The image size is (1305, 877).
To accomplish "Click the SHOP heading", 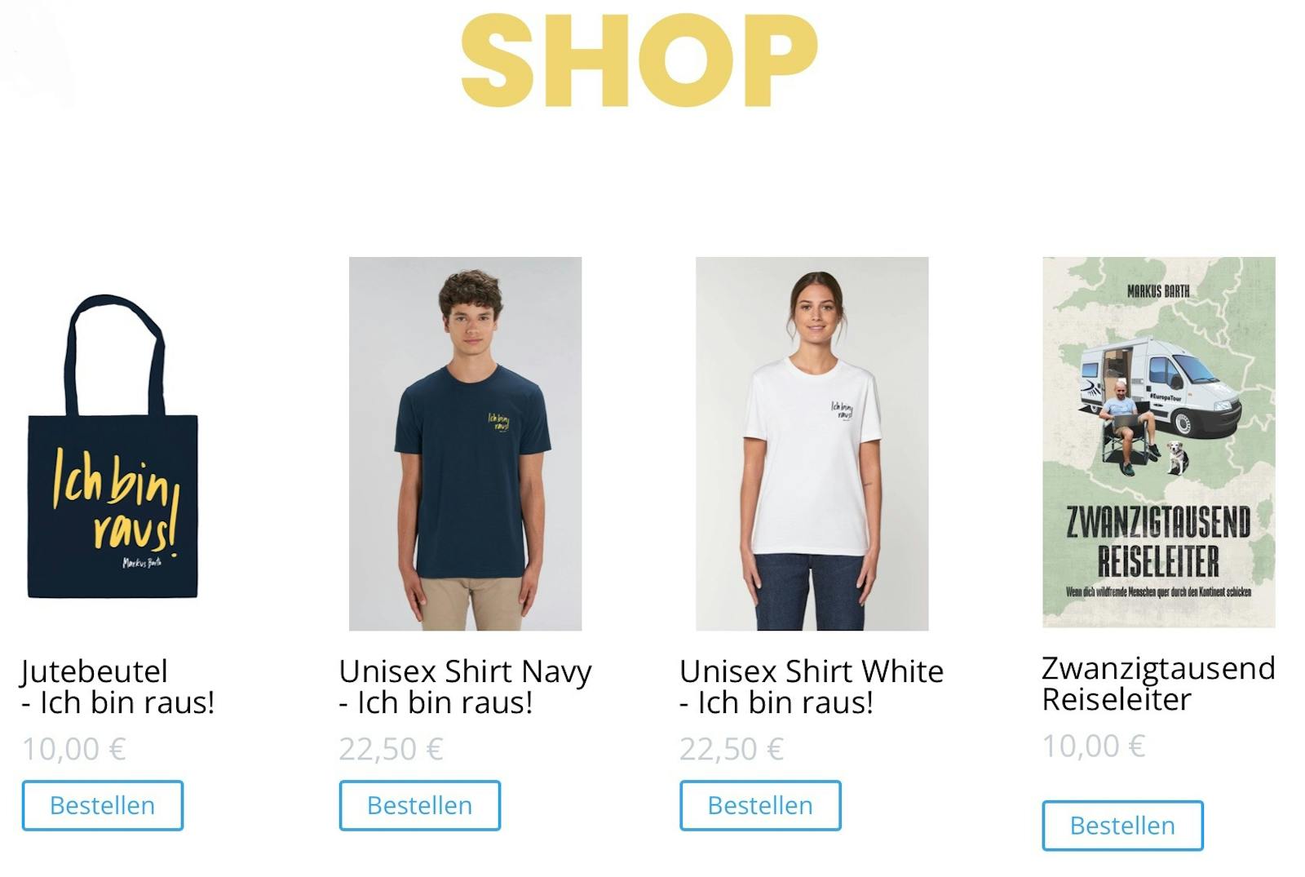I will 639,60.
